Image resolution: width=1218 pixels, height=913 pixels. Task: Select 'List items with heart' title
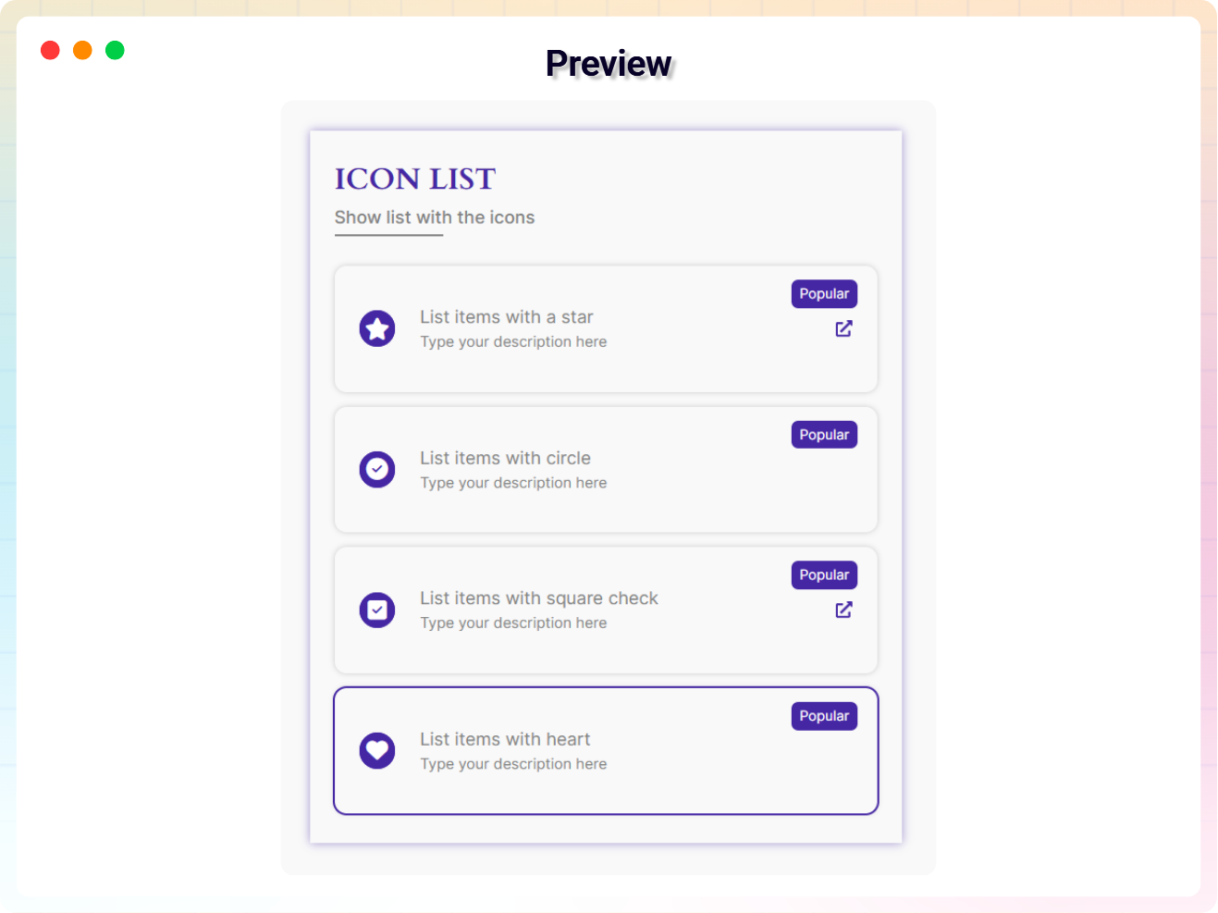click(505, 739)
